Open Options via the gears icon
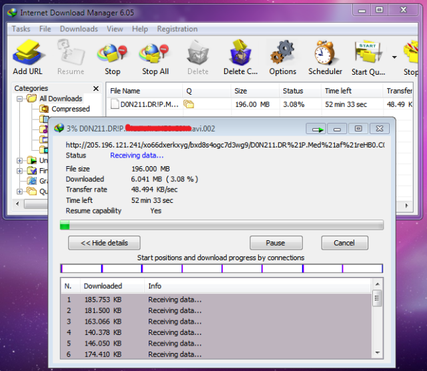 [x=282, y=52]
